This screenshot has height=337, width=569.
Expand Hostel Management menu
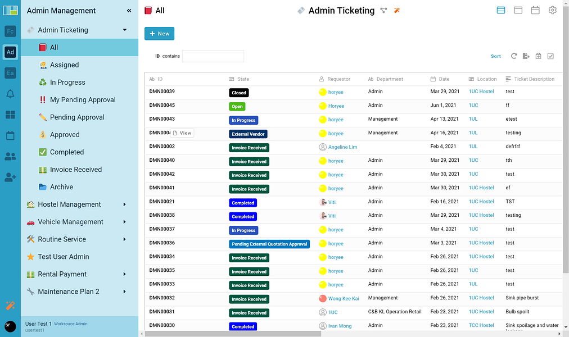coord(124,204)
